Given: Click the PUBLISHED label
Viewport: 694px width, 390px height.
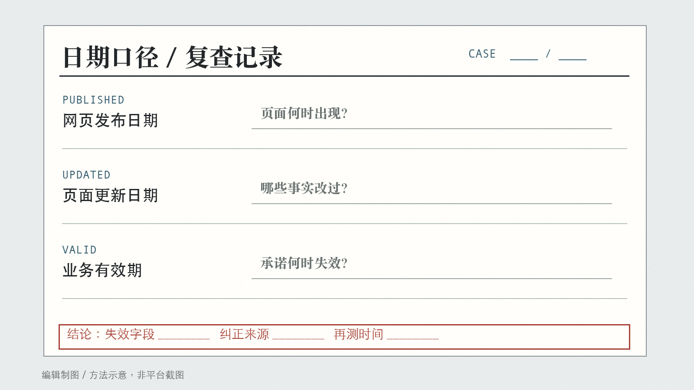Looking at the screenshot, I should (x=93, y=100).
